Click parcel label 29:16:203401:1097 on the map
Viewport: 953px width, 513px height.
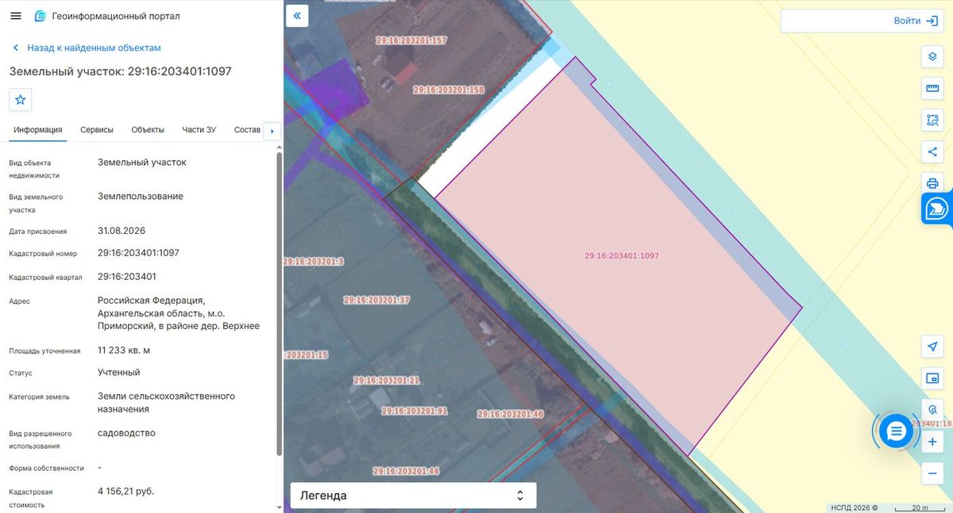point(622,256)
